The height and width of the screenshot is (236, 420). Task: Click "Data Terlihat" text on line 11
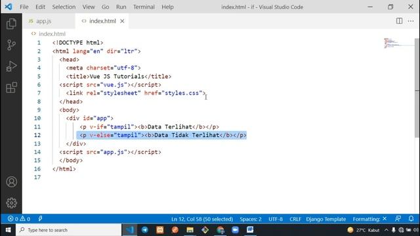[170, 127]
